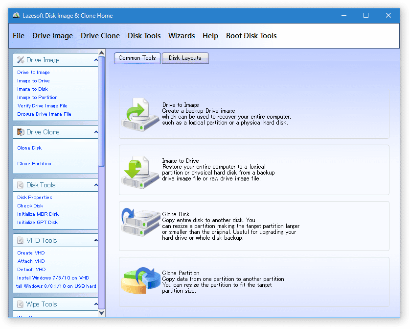Open the Disk Tools menu
Viewport: 410px width, 329px height.
click(x=144, y=36)
